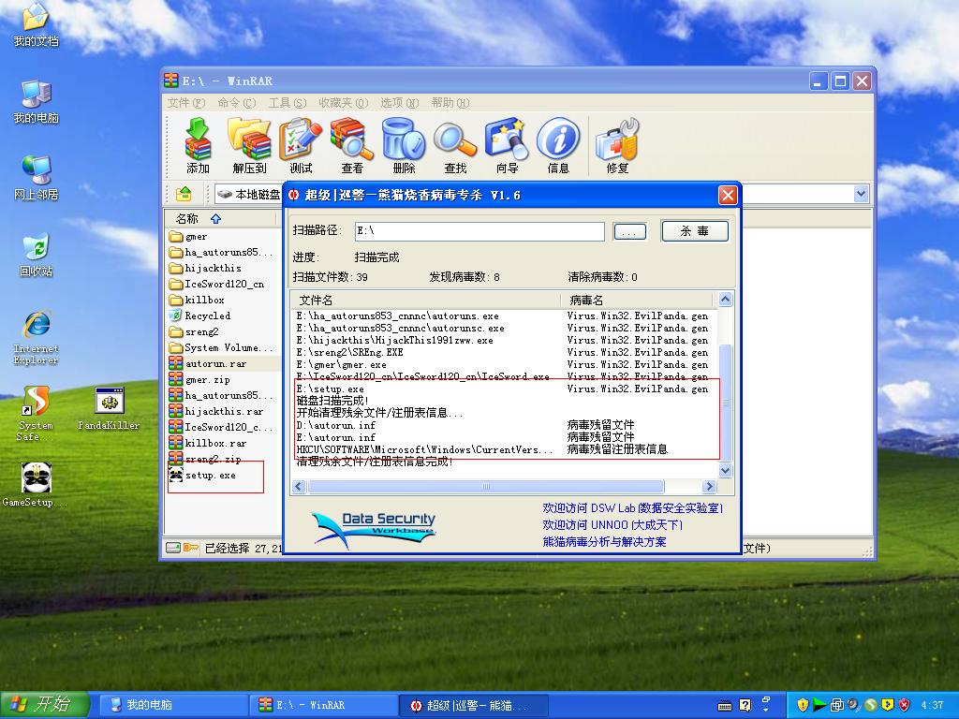Viewport: 959px width, 719px height.
Task: Click the Delete (删除) toolbar icon
Action: point(404,146)
